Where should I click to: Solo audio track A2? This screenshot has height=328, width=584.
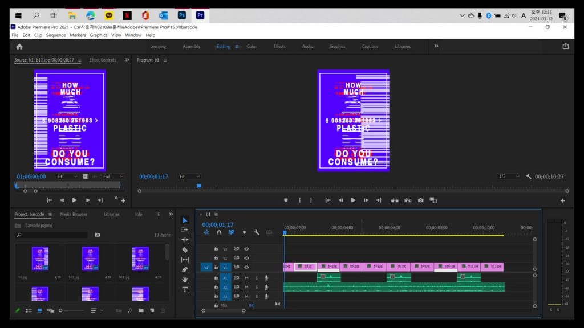[256, 287]
